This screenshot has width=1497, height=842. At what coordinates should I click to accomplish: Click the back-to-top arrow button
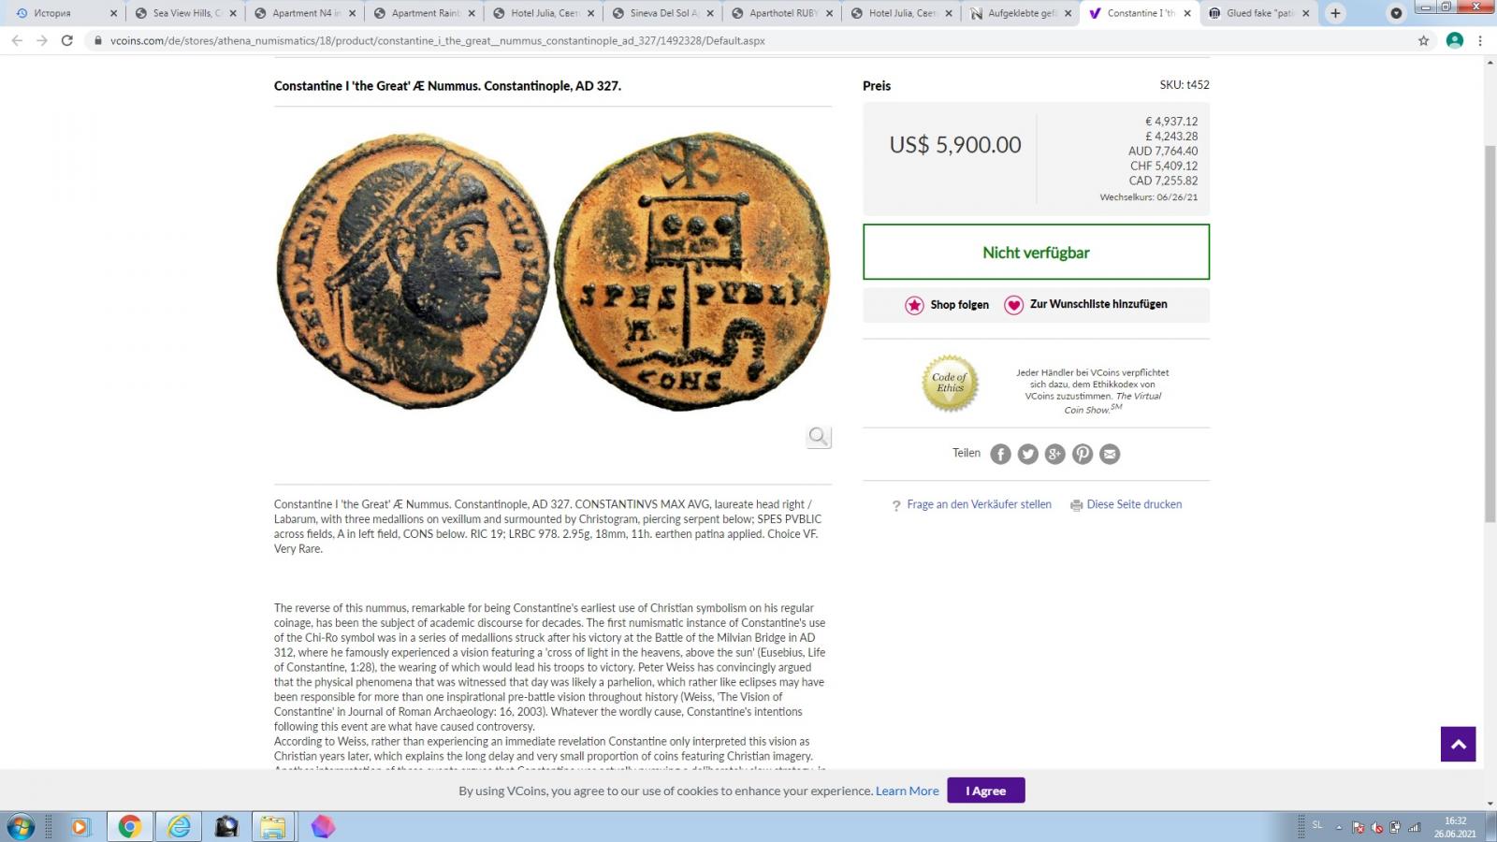point(1458,745)
